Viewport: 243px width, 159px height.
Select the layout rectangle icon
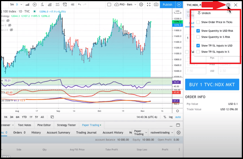point(109,5)
